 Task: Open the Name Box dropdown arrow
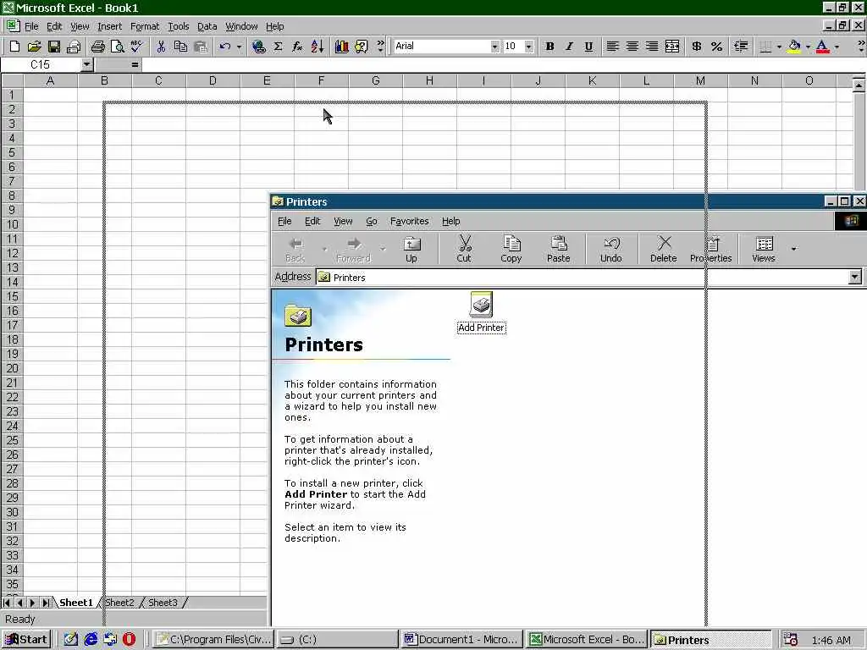(87, 64)
